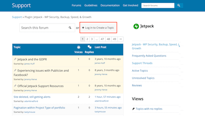
Task: Go to page 2 in pagination
Action: (87, 39)
